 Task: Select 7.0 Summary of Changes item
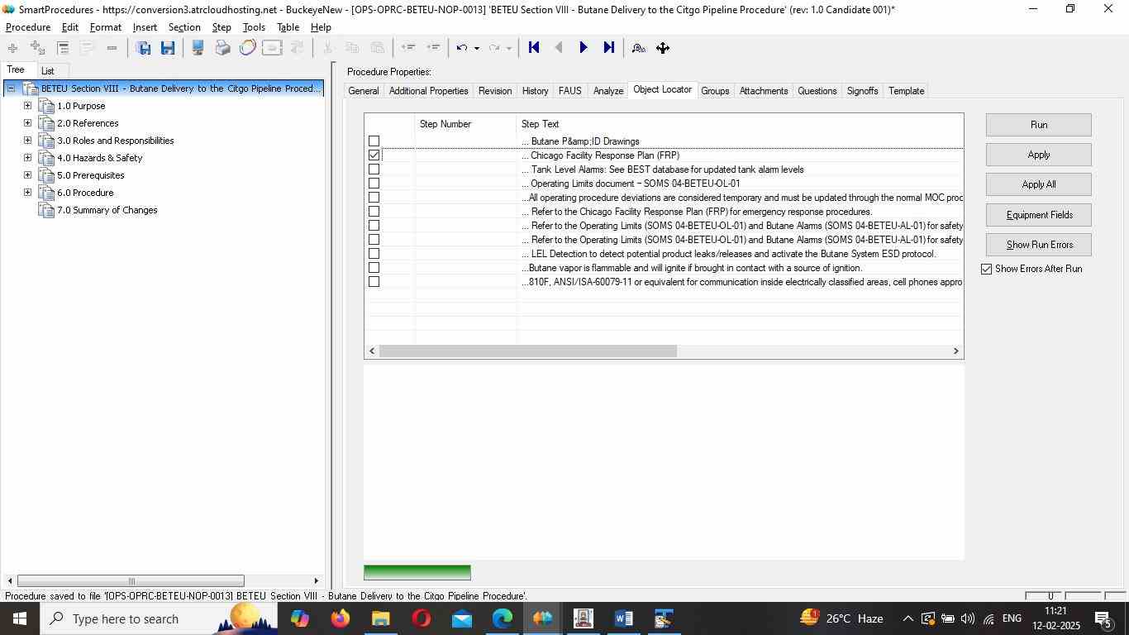pos(107,210)
